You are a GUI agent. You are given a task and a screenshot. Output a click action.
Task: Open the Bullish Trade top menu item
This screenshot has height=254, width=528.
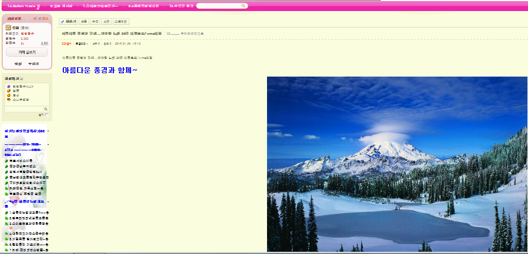click(x=21, y=6)
